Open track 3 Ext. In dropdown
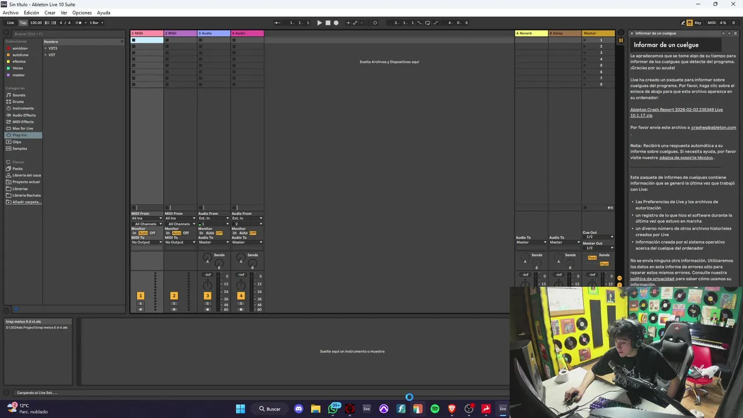This screenshot has height=418, width=743. click(x=214, y=218)
